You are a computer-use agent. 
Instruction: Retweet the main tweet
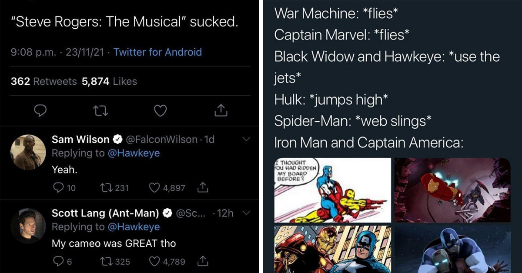(100, 111)
